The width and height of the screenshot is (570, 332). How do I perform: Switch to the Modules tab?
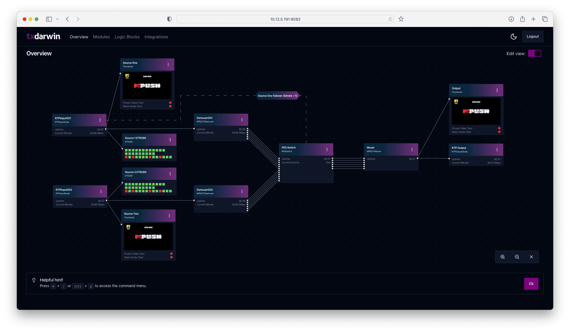101,37
